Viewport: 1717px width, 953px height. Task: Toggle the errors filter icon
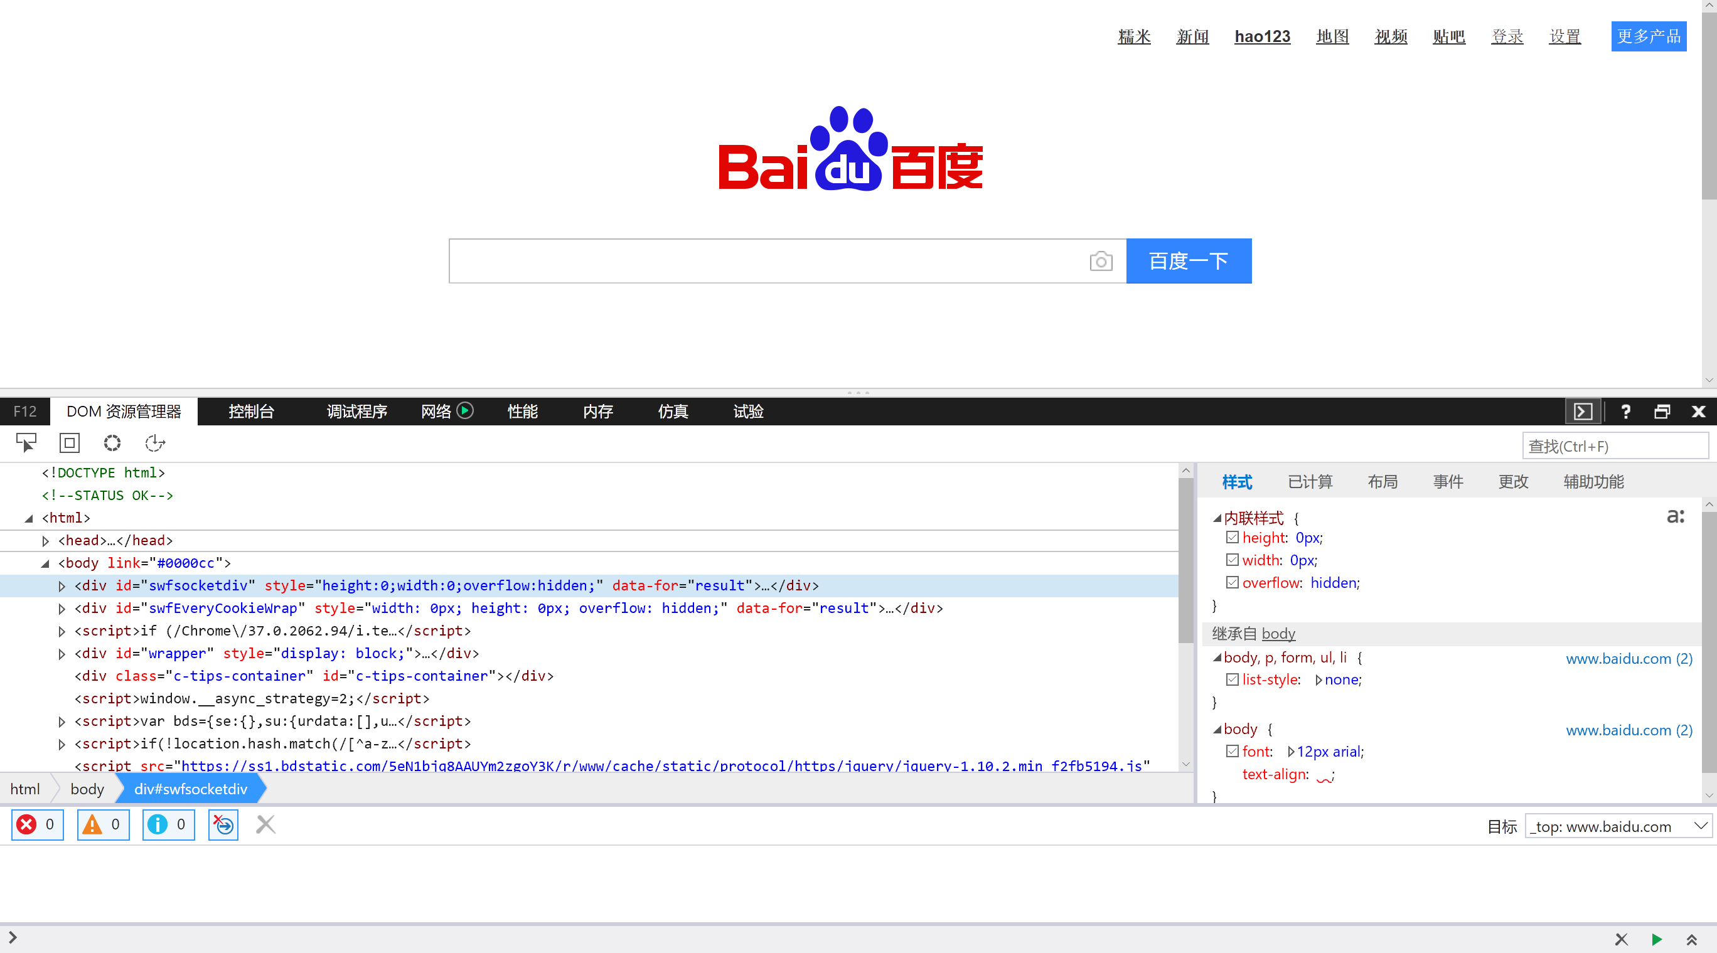click(37, 825)
